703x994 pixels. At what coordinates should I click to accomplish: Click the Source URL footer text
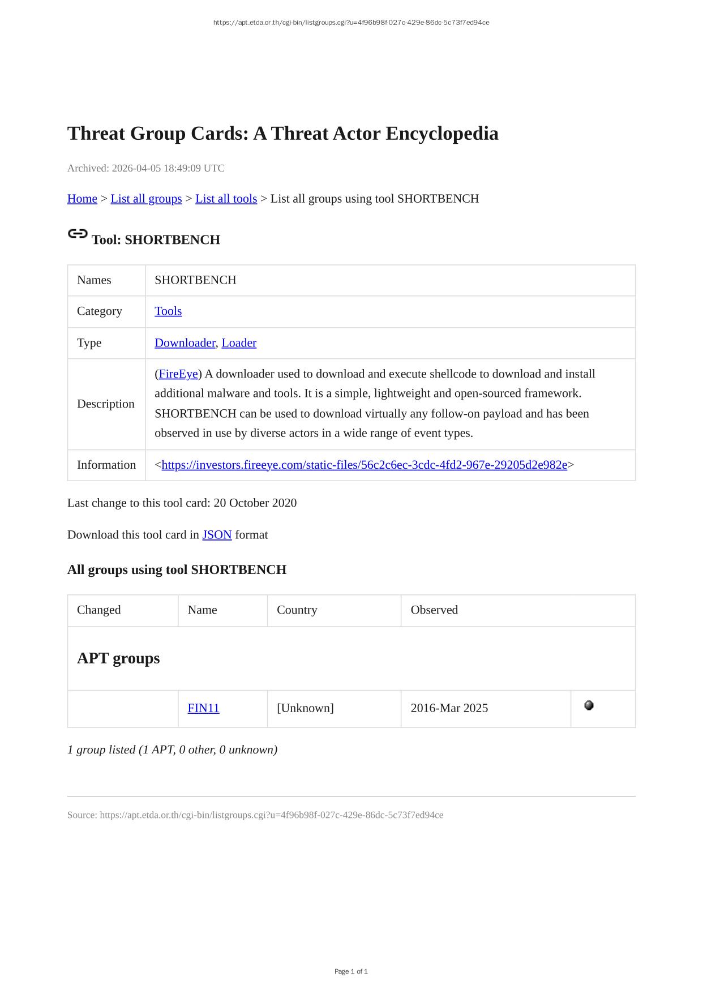pyautogui.click(x=255, y=815)
